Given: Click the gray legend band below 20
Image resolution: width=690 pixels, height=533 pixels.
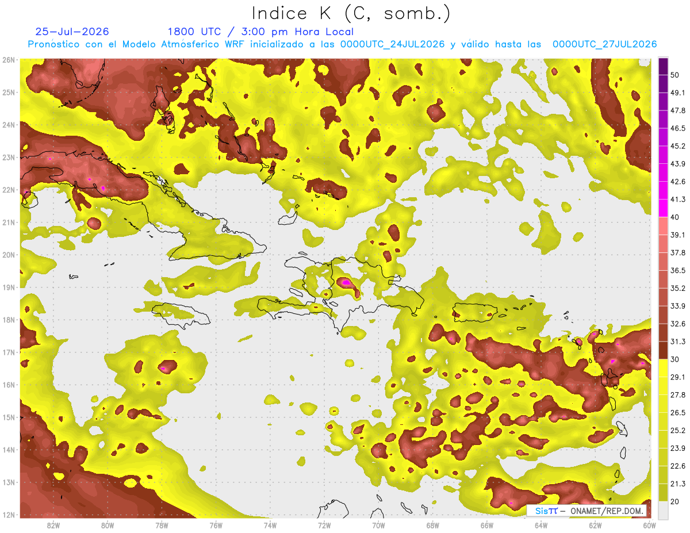Looking at the screenshot, I should click(x=664, y=509).
